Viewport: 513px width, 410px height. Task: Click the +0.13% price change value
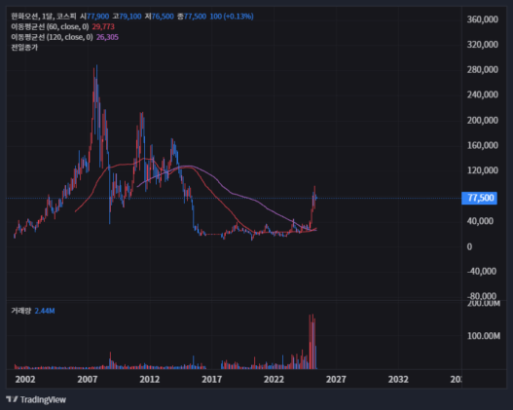pos(238,17)
